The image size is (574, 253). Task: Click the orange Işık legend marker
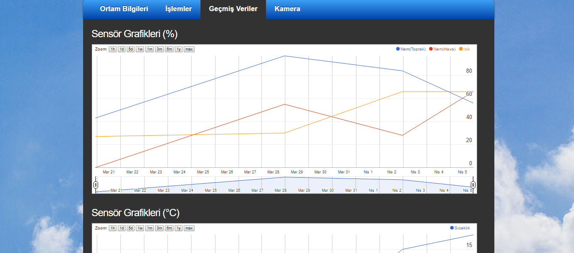[x=461, y=49]
